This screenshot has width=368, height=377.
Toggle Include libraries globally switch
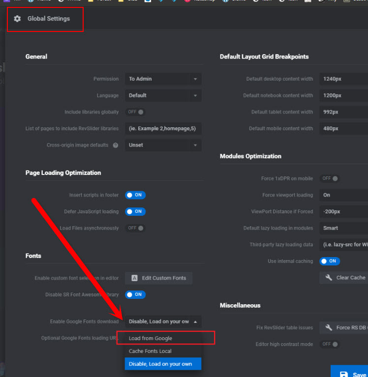[x=135, y=112]
